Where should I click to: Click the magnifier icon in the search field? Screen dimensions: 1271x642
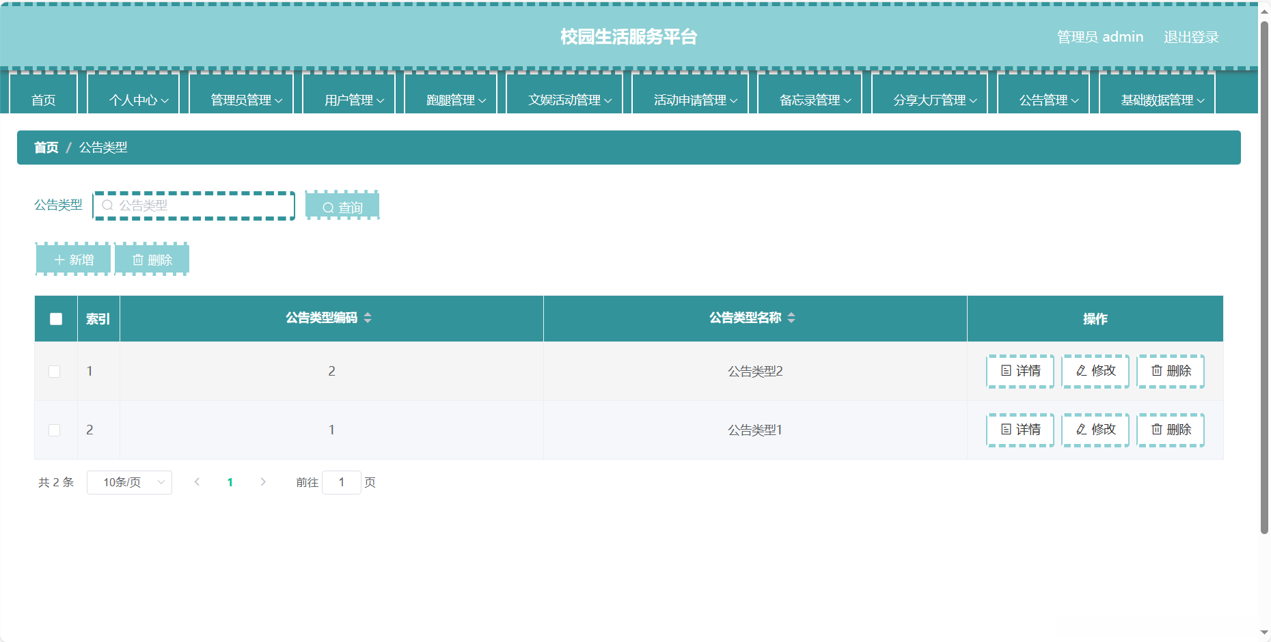107,205
